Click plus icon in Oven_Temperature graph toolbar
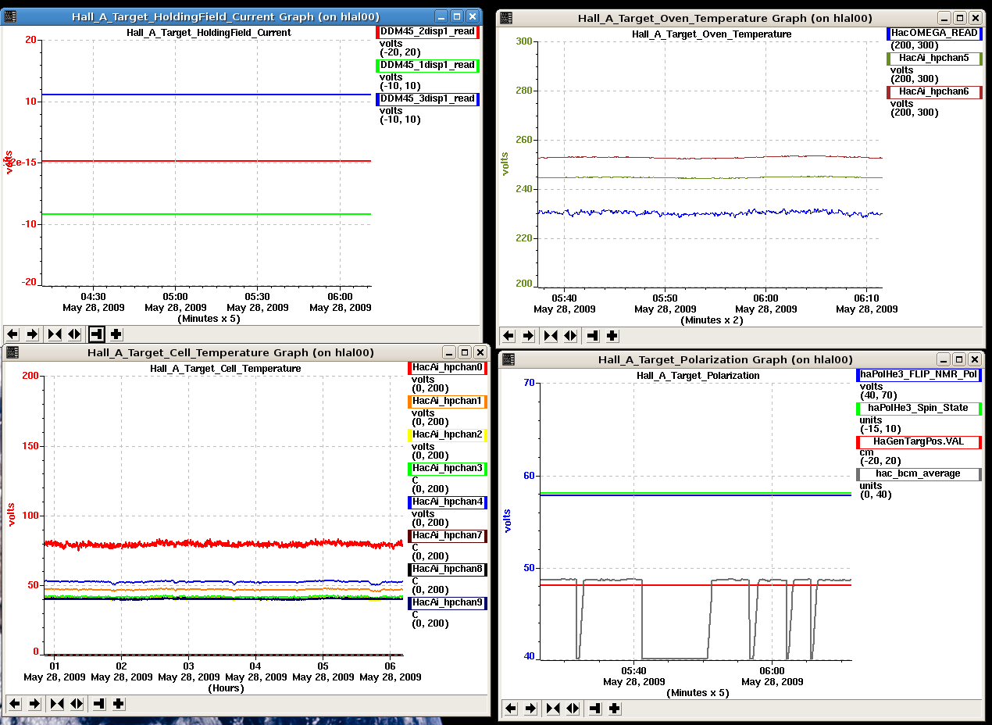 612,336
